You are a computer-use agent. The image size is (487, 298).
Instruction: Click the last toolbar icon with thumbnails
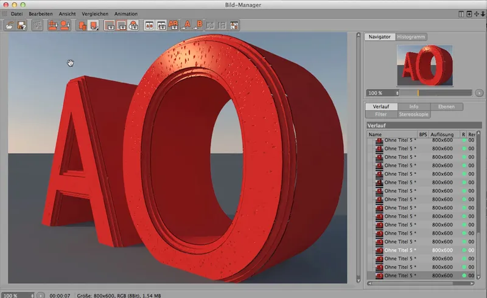(x=234, y=26)
